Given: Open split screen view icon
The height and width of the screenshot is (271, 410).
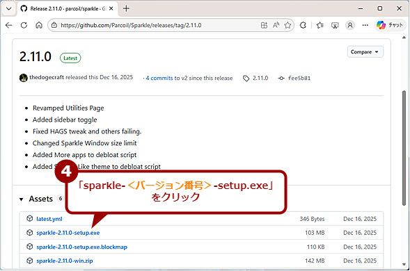Looking at the screenshot, I should (264, 25).
